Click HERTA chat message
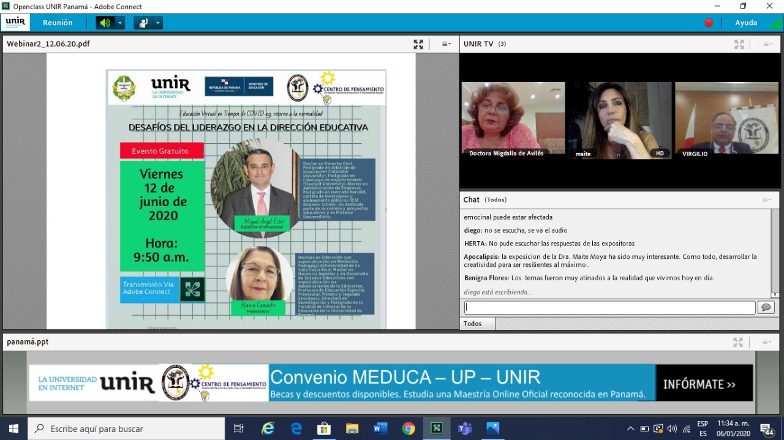 coord(549,244)
